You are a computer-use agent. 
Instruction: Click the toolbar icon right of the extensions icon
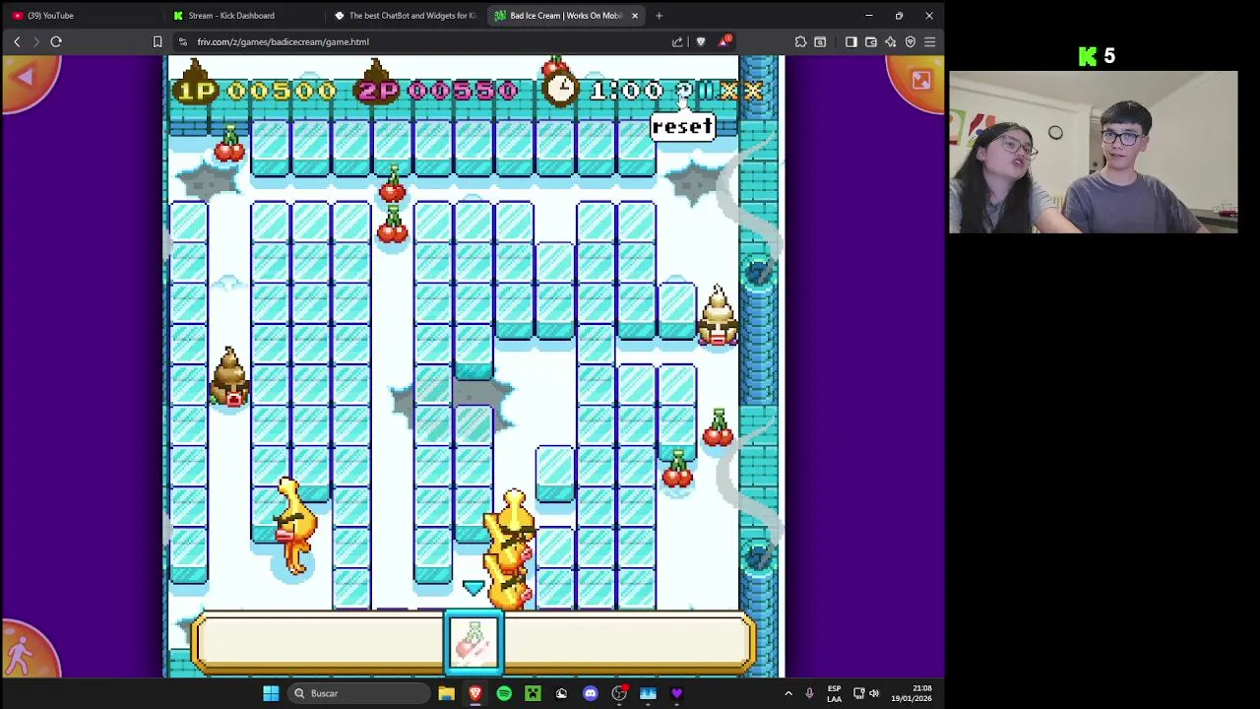tap(820, 41)
